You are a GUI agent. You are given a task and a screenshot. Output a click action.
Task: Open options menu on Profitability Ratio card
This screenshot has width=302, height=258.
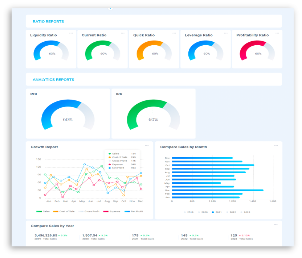pos(277,33)
